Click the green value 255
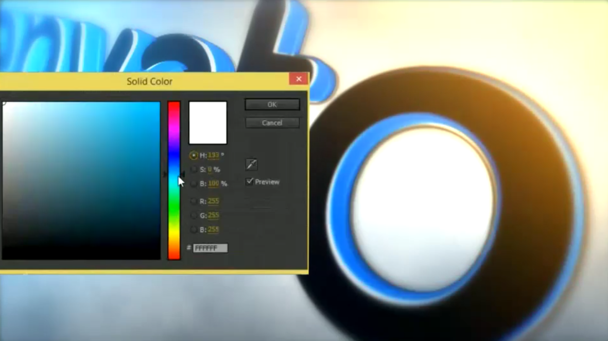608x341 pixels. 213,215
